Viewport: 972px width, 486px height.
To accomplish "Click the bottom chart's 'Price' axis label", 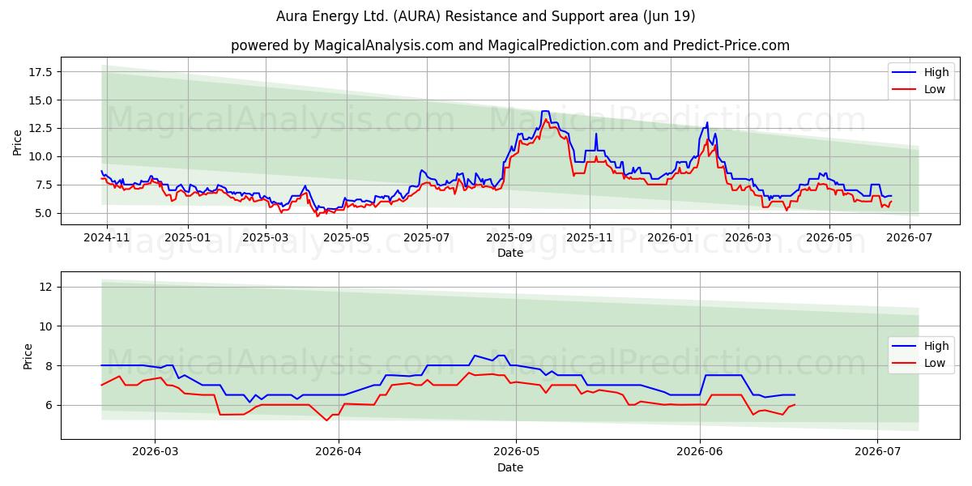I will 28,356.
